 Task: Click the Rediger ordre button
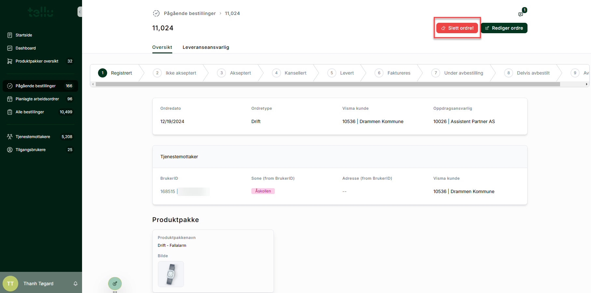click(x=504, y=28)
